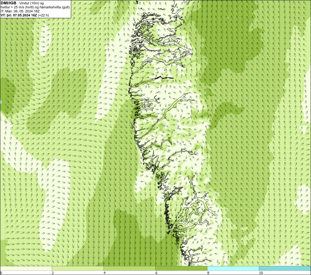This screenshot has height=275, width=311.
Task: Click the 0–2 m/s palest color swatch
Action: [26, 268]
